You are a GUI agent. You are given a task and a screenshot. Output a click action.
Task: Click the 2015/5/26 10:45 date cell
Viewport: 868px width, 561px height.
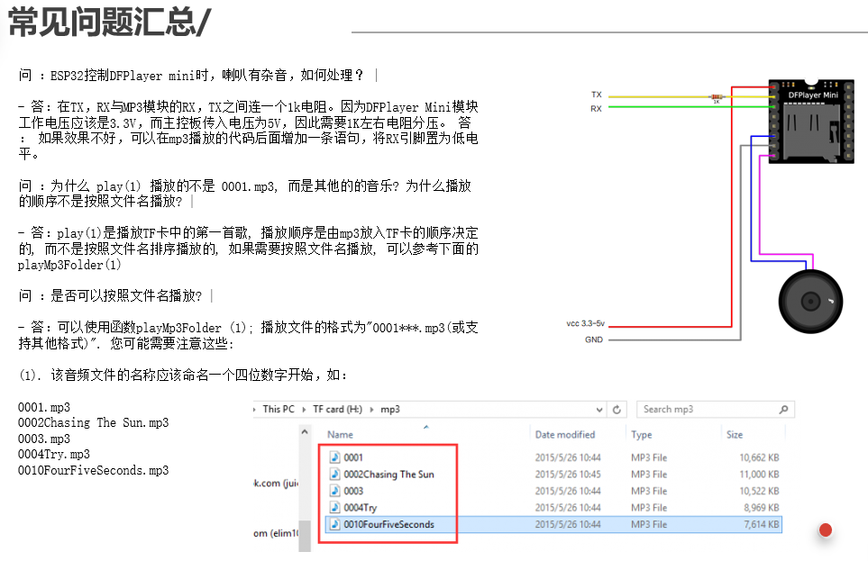click(x=568, y=475)
